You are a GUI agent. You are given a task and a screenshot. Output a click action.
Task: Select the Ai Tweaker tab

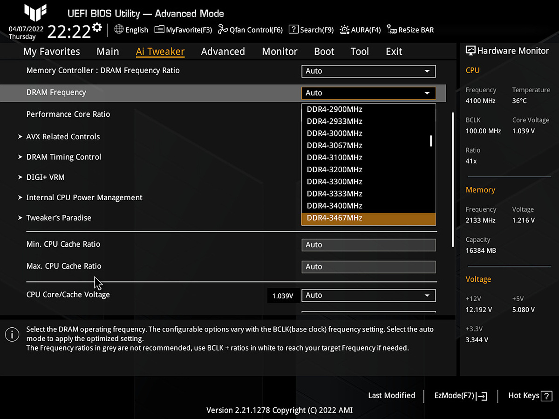(160, 52)
